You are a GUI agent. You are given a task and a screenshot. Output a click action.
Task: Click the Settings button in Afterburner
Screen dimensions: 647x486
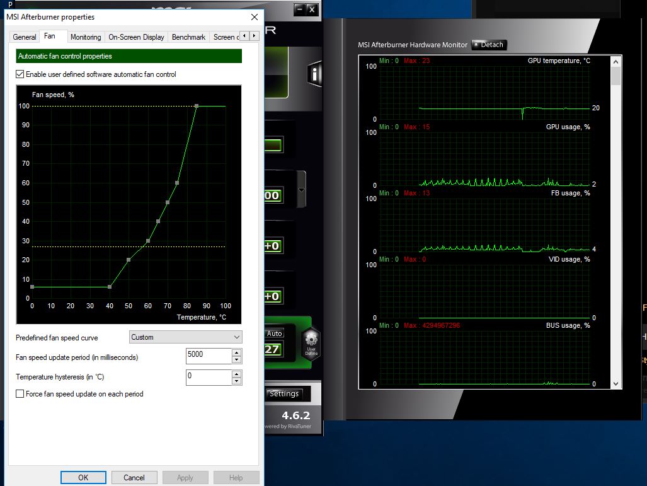283,394
